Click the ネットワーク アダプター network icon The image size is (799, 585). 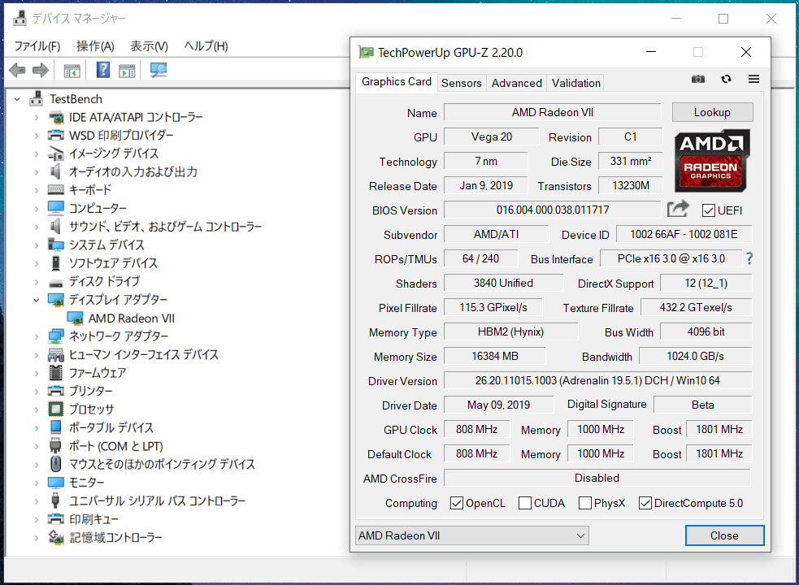[55, 336]
